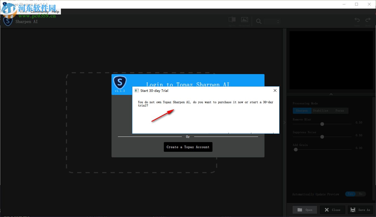Click the Suppress Noise value 0.50
This screenshot has height=217, width=376.
click(359, 135)
